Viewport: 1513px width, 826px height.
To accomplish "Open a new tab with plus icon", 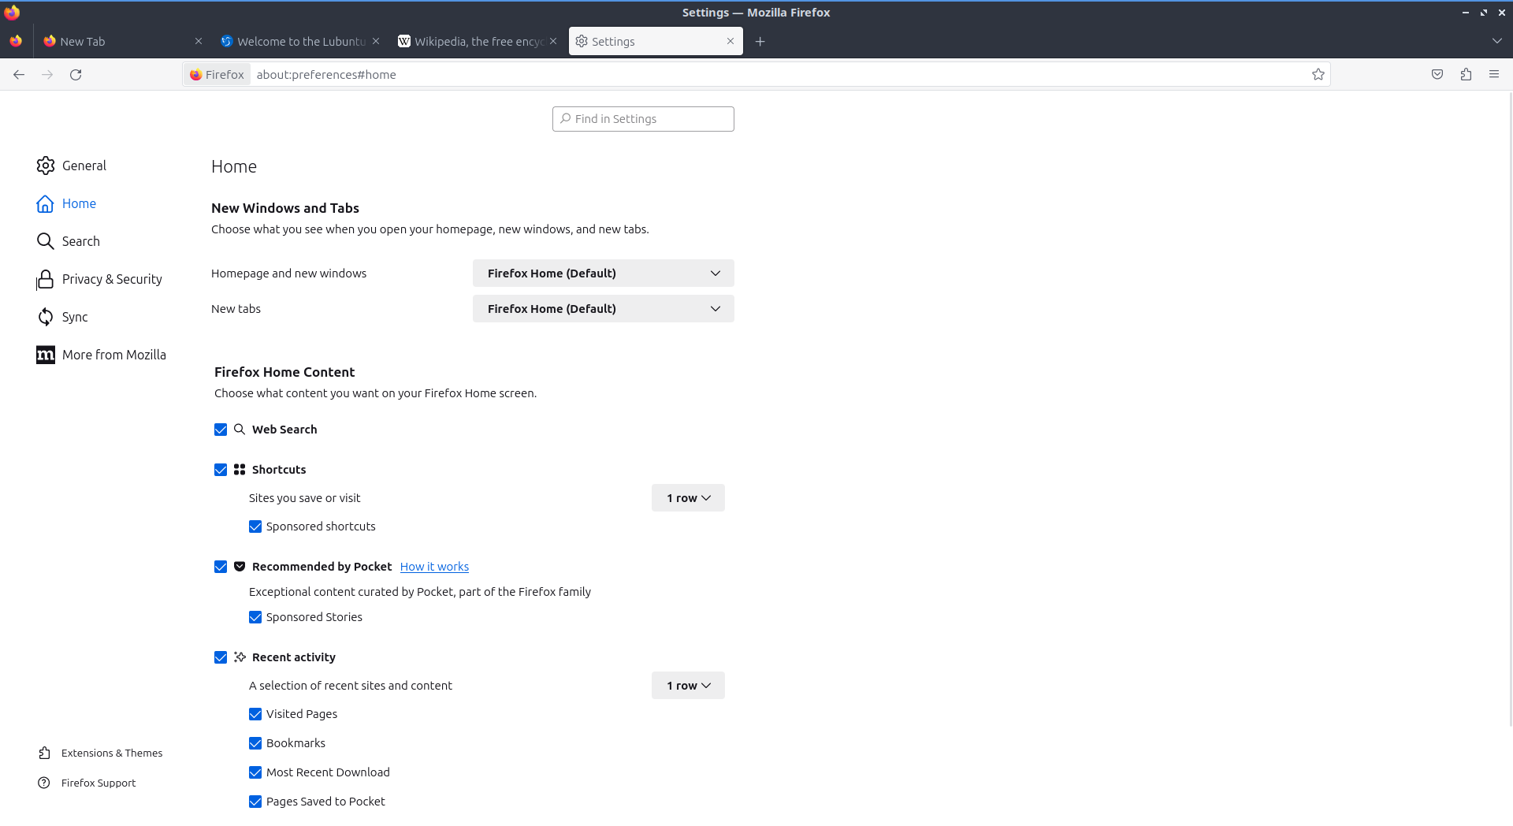I will [x=760, y=42].
